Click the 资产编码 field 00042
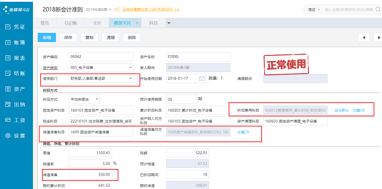 [x=101, y=56]
